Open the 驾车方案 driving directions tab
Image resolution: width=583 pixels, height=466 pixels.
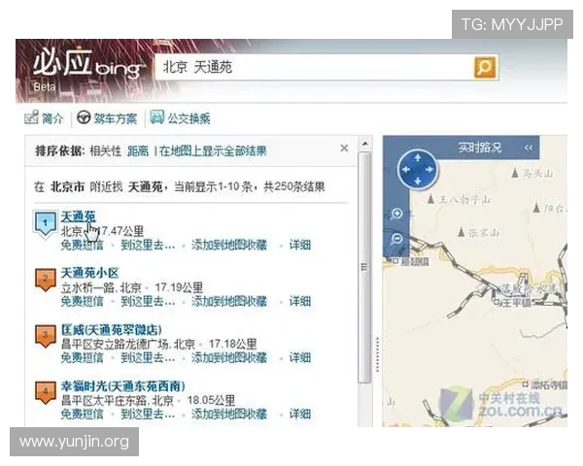115,118
